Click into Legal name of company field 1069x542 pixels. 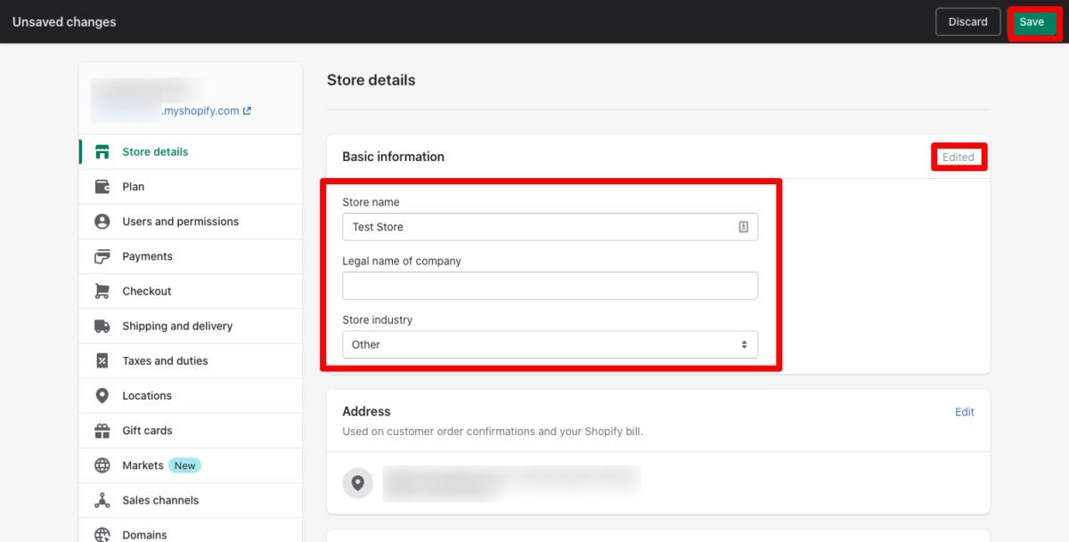pos(550,286)
